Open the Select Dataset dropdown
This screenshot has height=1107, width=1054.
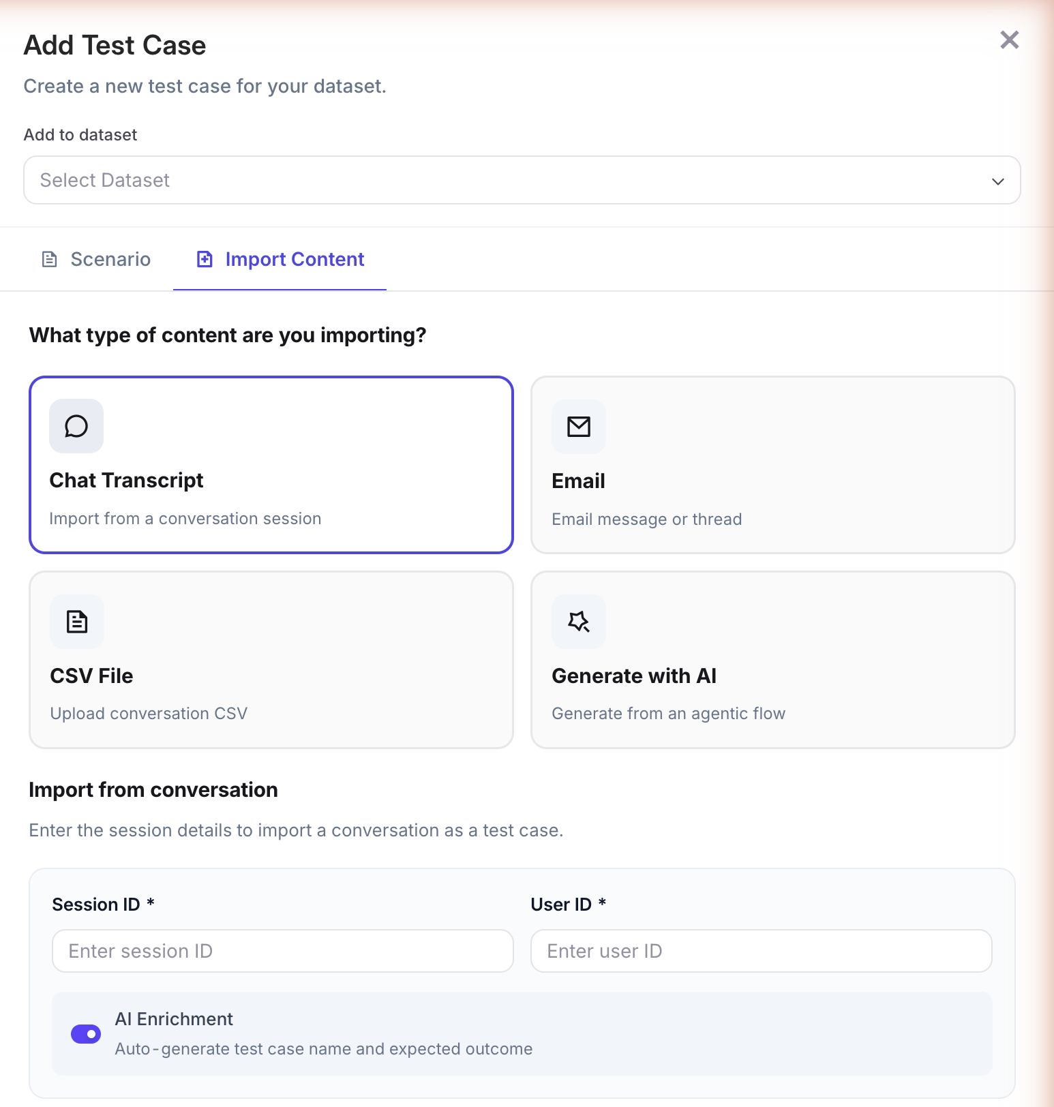(522, 180)
